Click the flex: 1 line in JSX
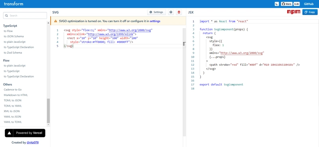This screenshot has height=147, width=319. tap(218, 45)
